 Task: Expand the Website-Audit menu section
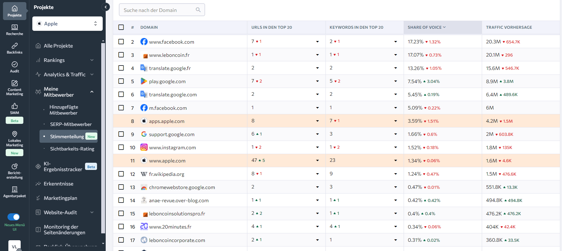(92, 212)
